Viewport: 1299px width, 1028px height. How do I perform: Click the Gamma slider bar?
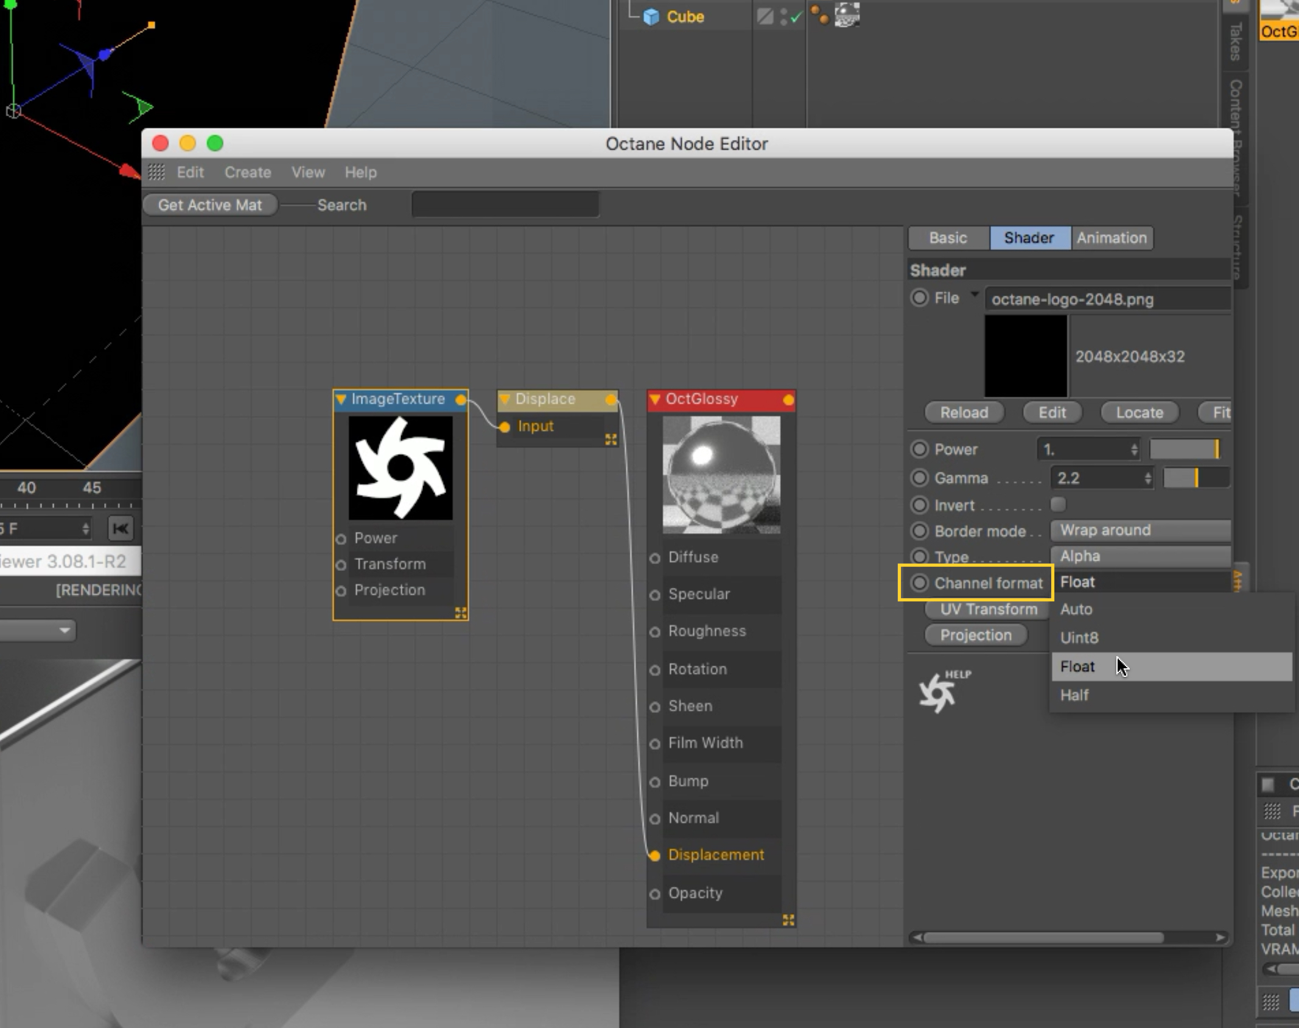point(1196,478)
